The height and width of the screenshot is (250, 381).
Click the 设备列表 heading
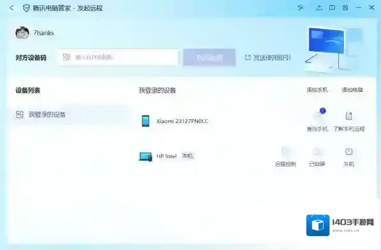pyautogui.click(x=27, y=91)
